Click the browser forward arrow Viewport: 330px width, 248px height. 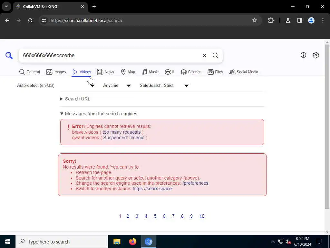(x=18, y=20)
